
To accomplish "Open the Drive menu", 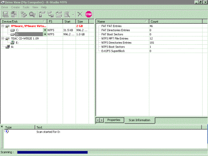I will (5, 7).
